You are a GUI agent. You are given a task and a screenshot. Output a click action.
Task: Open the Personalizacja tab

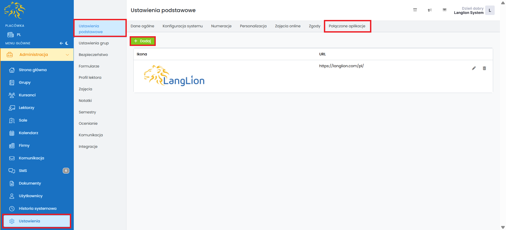[x=253, y=26]
